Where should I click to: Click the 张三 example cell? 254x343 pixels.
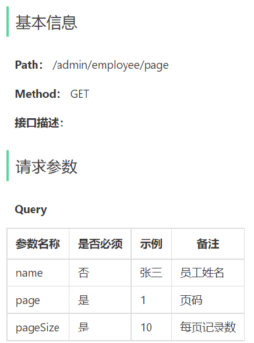tap(151, 273)
